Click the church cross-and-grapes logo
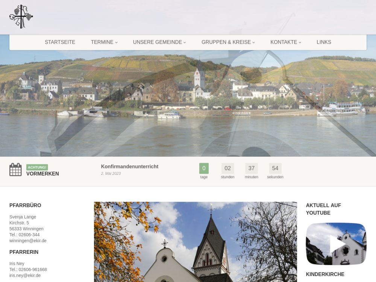 click(21, 17)
